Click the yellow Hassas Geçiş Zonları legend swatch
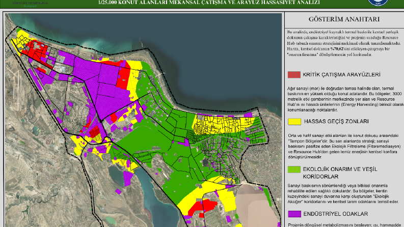The height and width of the screenshot is (227, 404). tap(294, 122)
